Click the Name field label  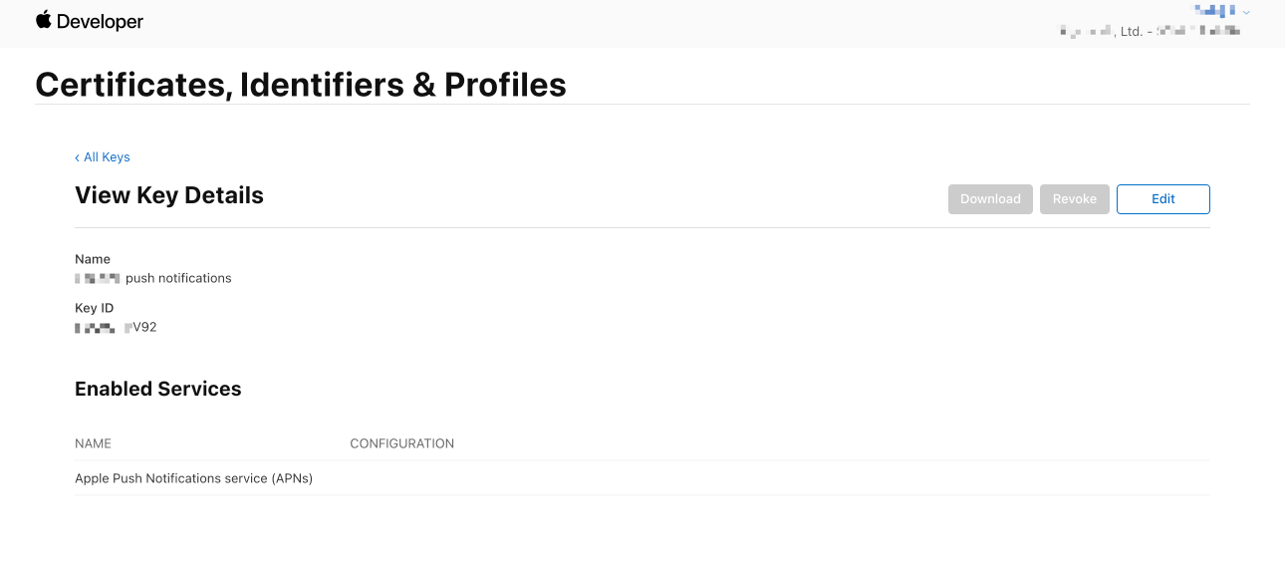pos(93,259)
